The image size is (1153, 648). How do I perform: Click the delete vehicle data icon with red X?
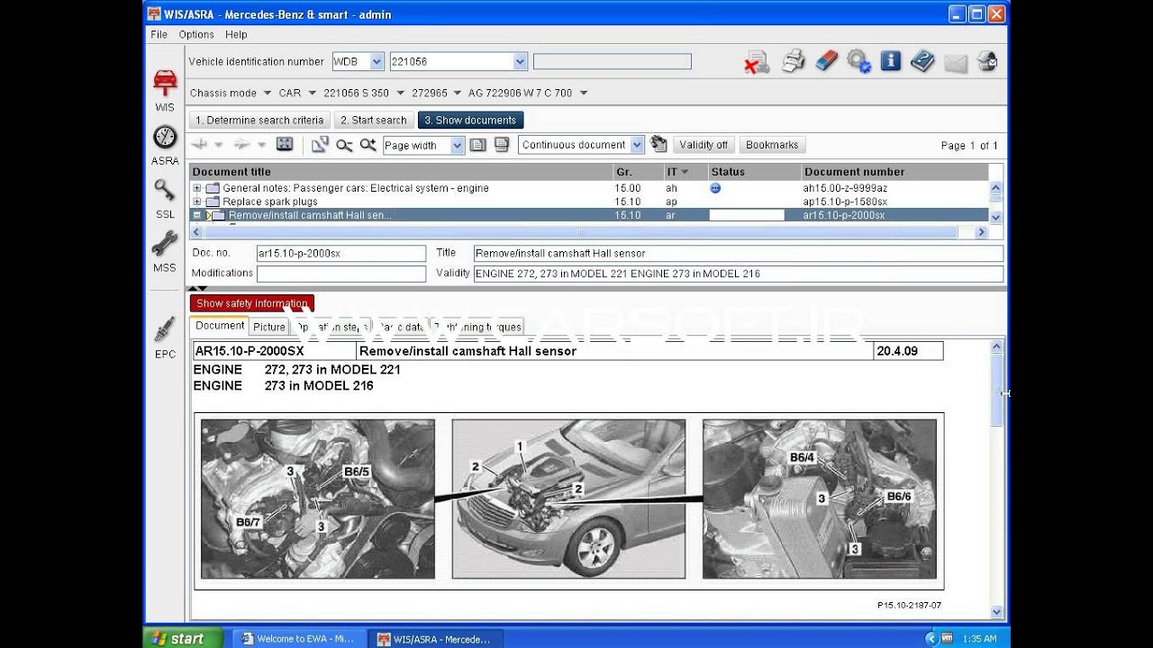pos(757,62)
